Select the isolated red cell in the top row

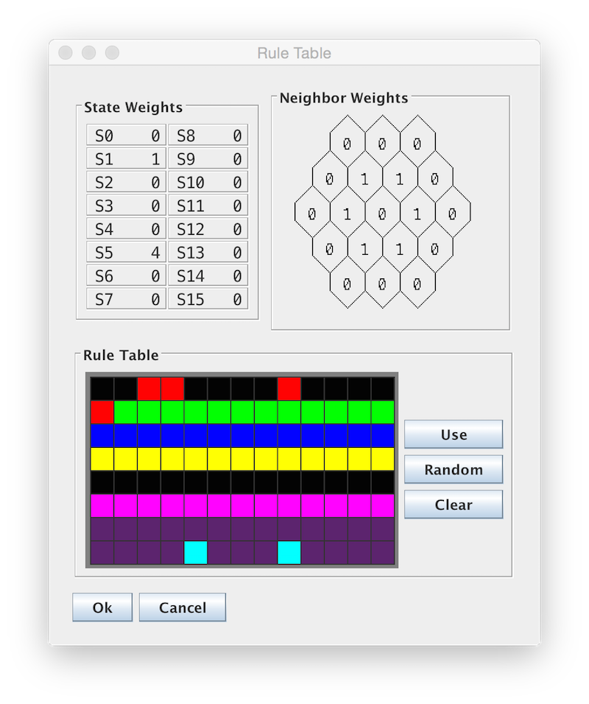(x=289, y=389)
